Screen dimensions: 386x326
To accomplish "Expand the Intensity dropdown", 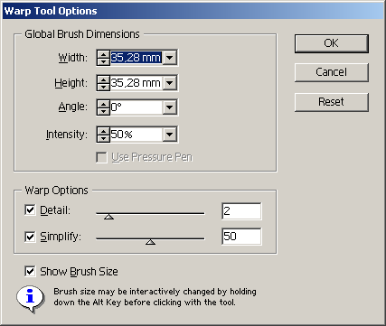I will pyautogui.click(x=170, y=135).
